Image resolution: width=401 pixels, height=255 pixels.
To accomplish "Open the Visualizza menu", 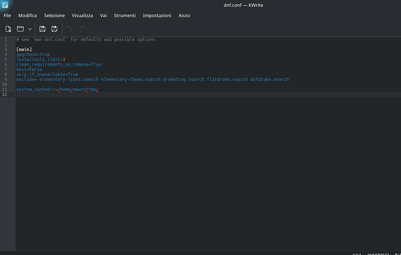I will click(x=83, y=15).
